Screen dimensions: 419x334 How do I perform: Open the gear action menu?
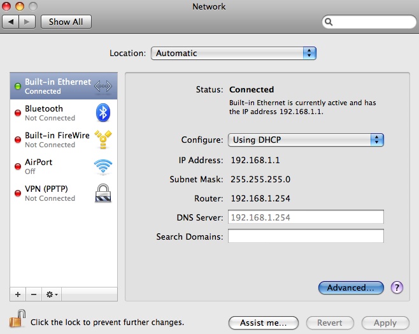point(52,294)
